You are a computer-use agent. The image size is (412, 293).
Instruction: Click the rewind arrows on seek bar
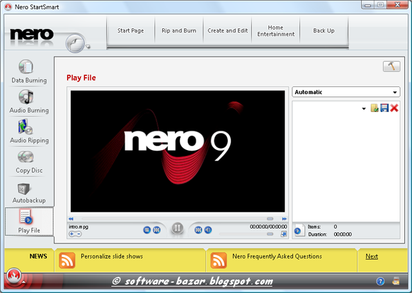point(71,219)
